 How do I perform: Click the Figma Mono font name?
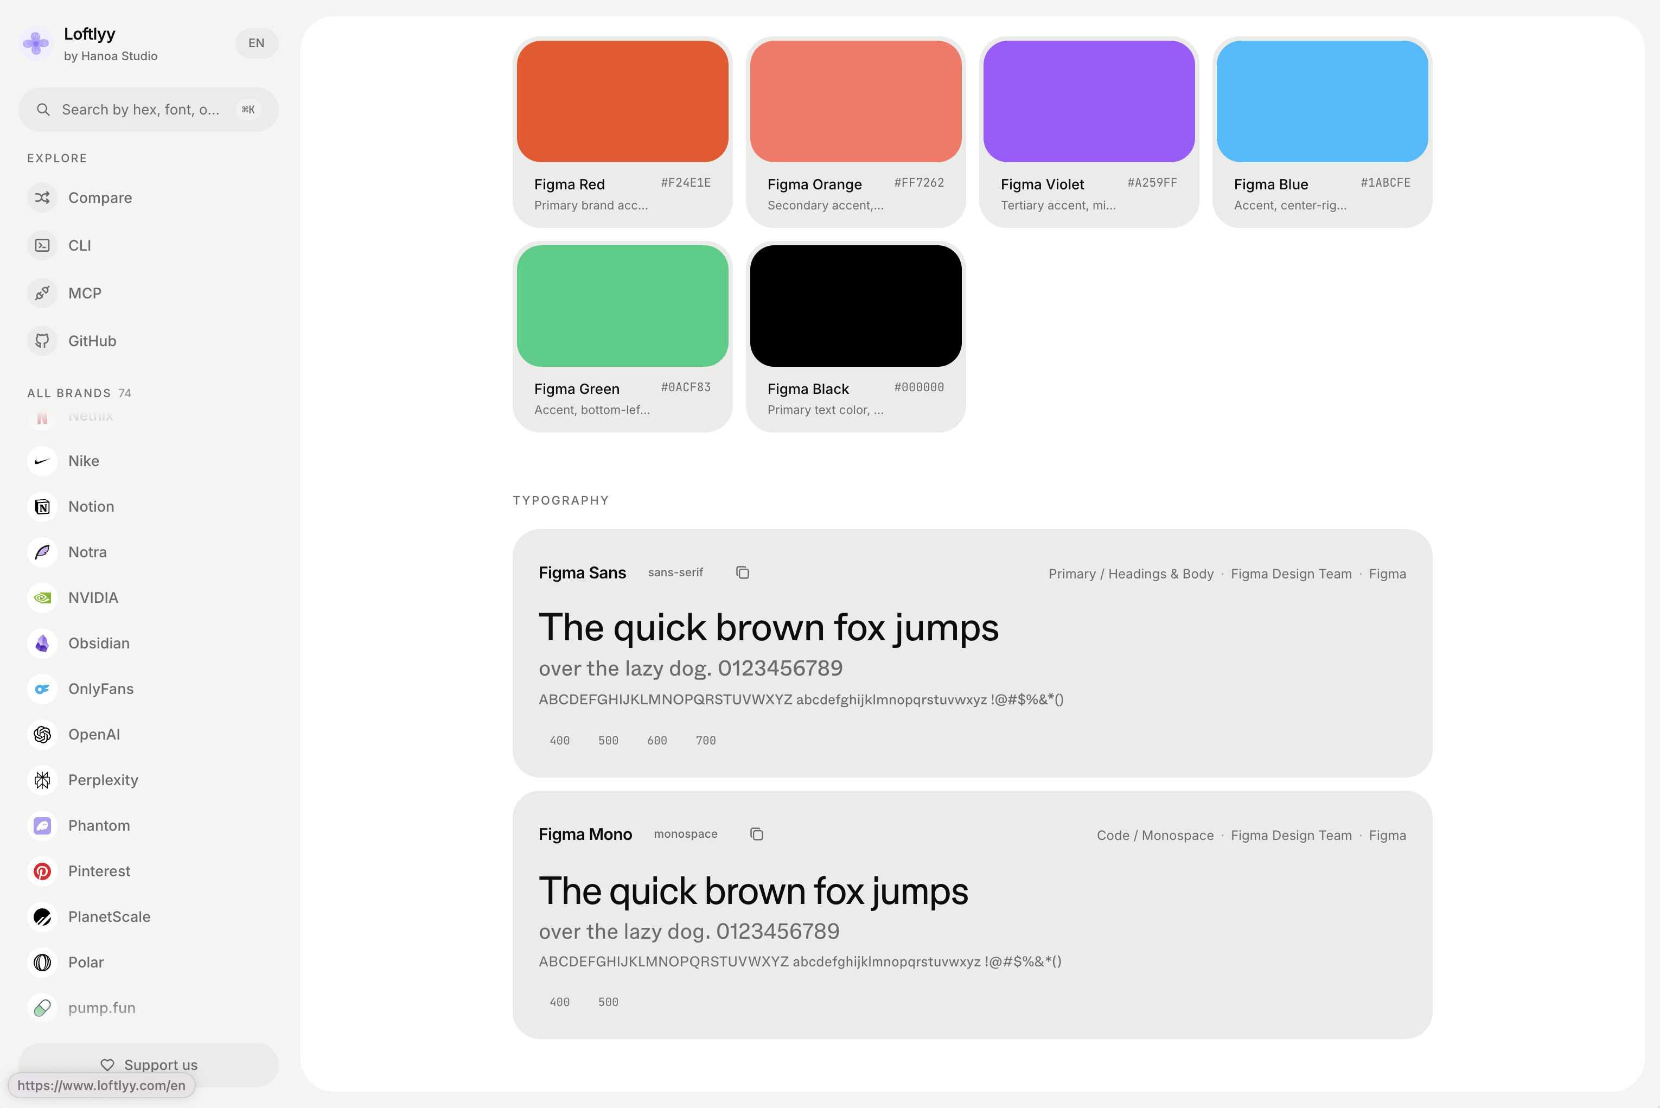tap(585, 835)
